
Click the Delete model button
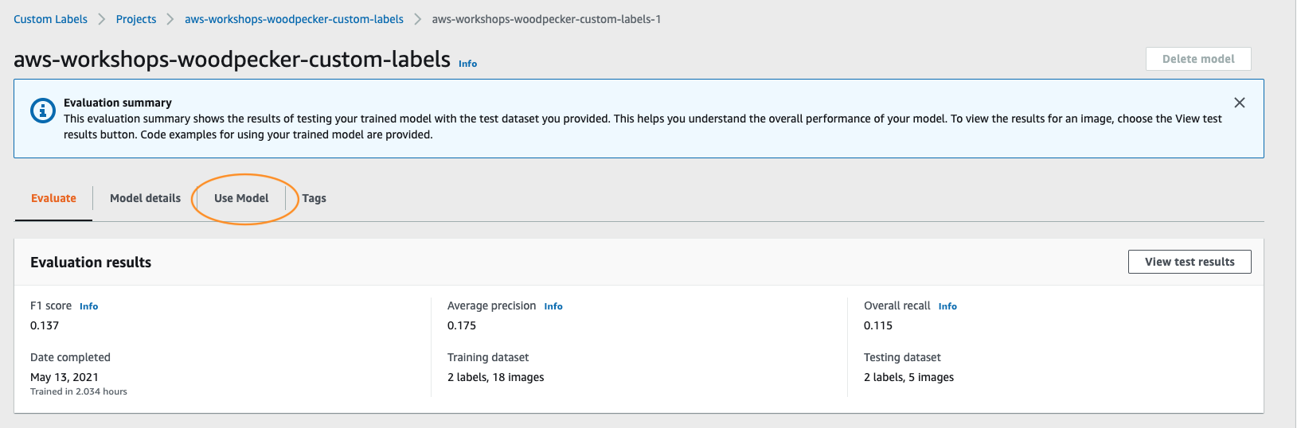tap(1198, 59)
